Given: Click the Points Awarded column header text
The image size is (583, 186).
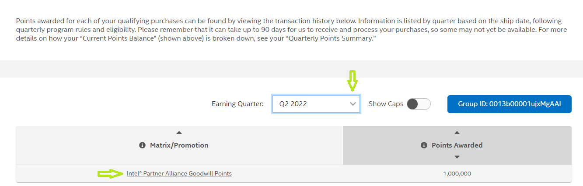Looking at the screenshot, I should click(457, 145).
